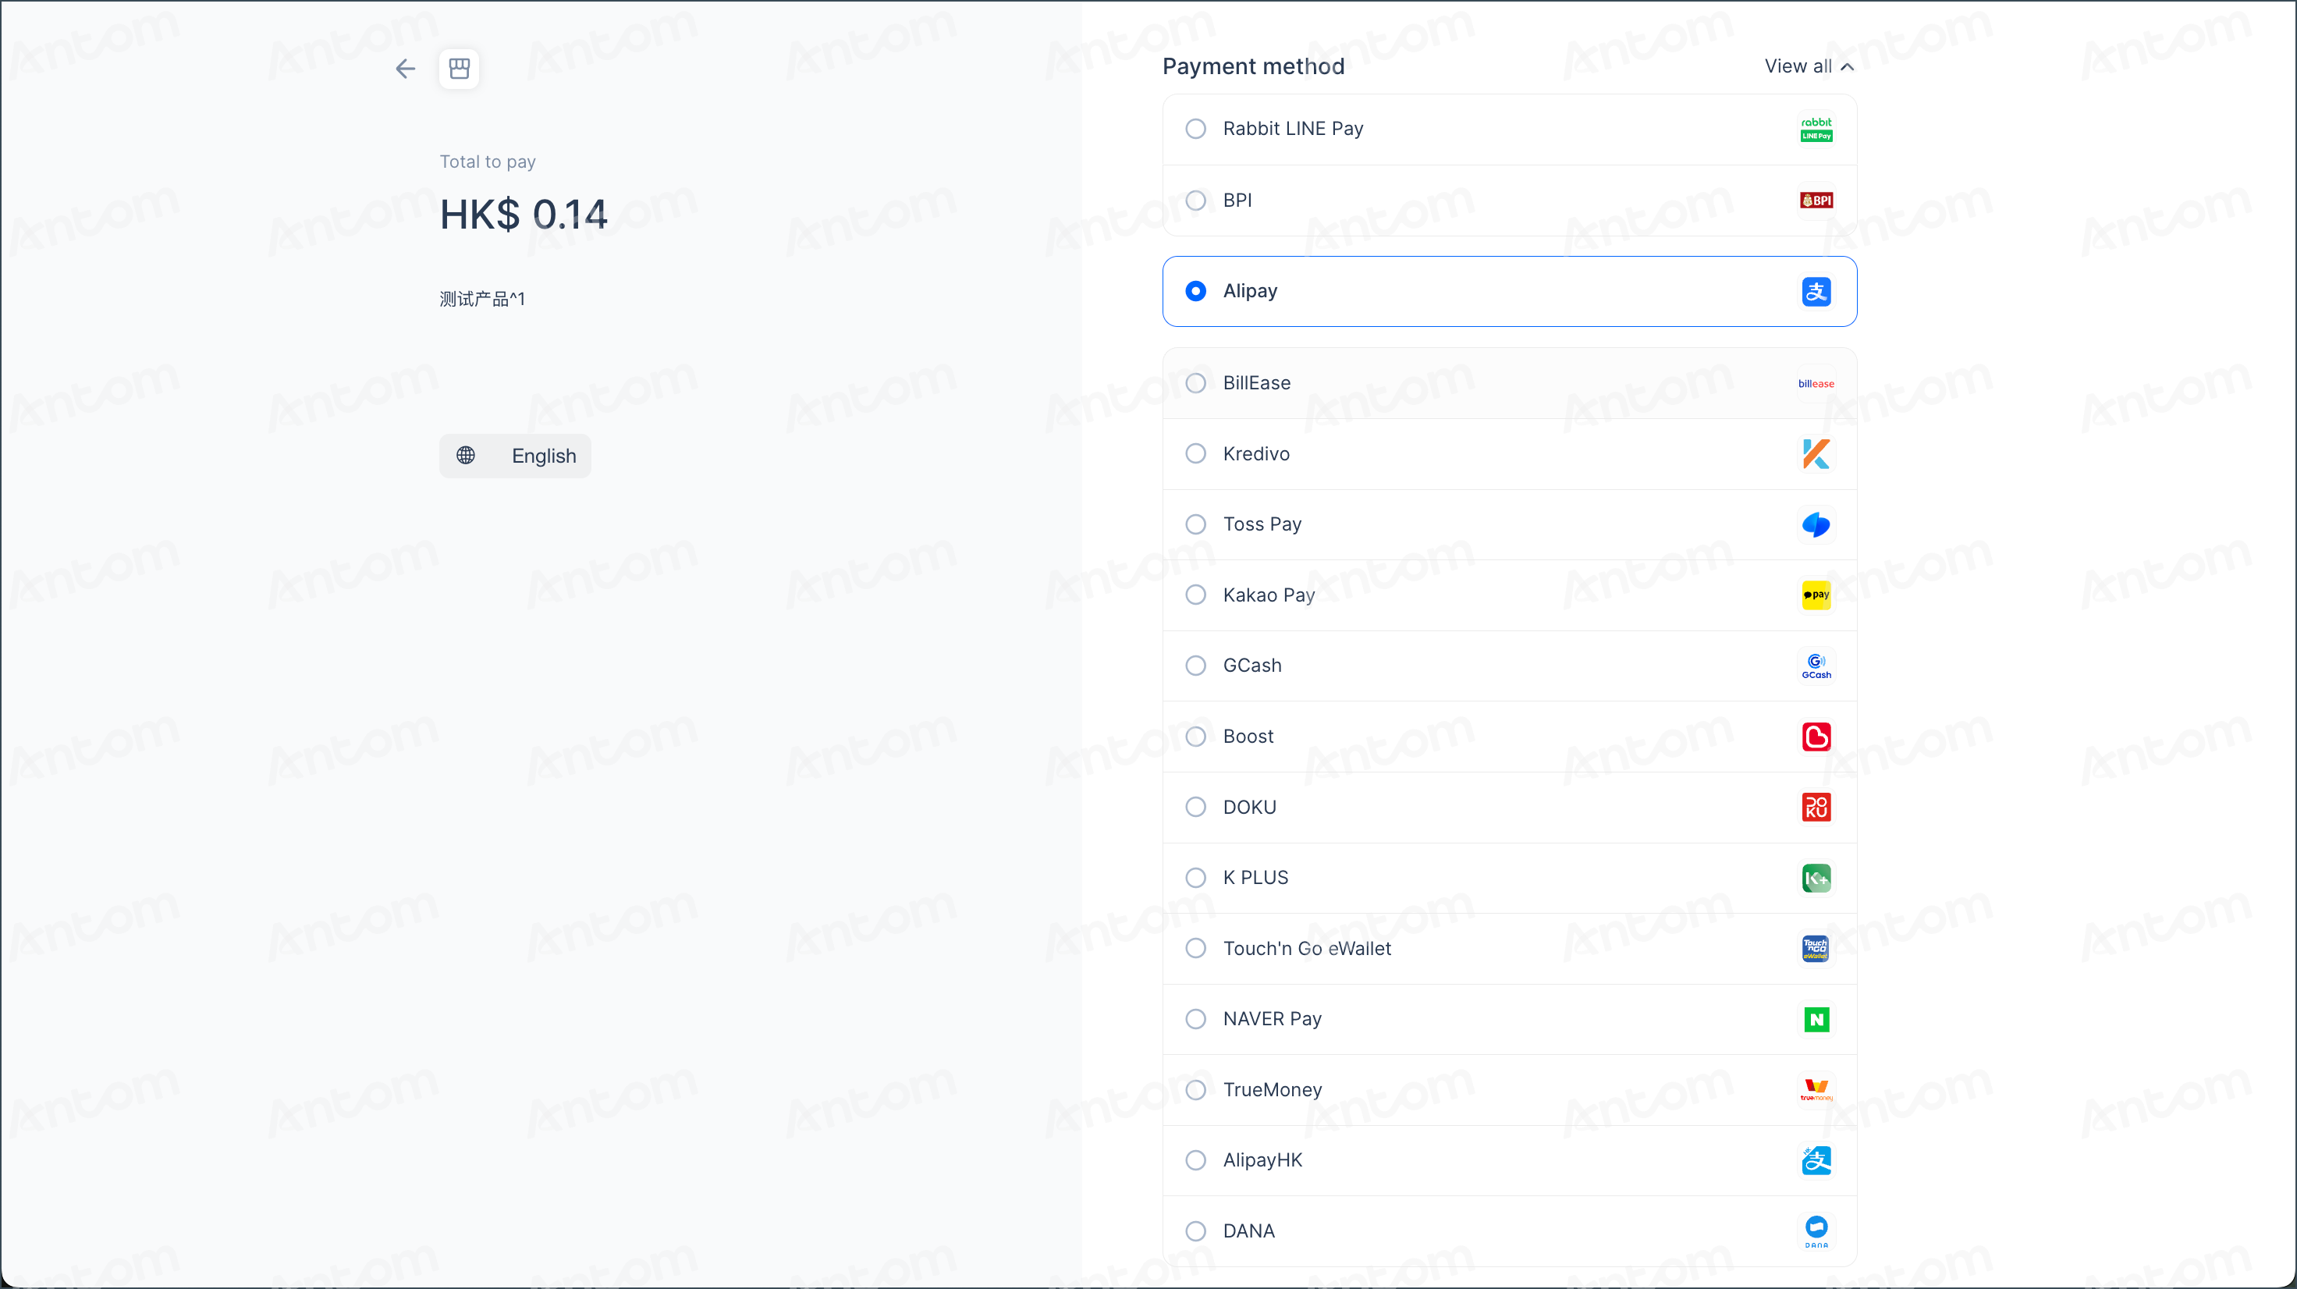This screenshot has width=2297, height=1289.
Task: Click the Touch'n Go eWallet label
Action: pyautogui.click(x=1306, y=949)
